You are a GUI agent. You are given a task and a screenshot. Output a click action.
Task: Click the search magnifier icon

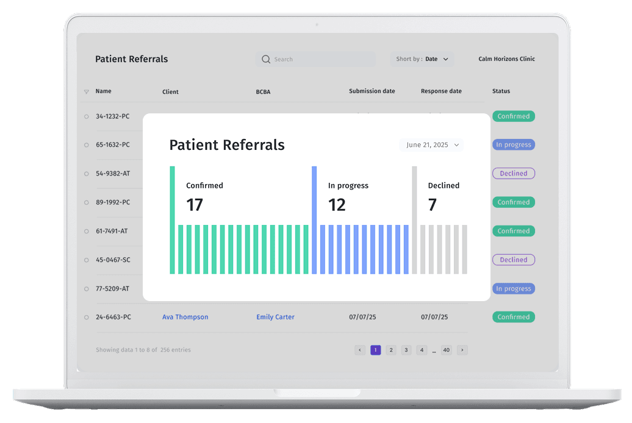pos(266,59)
